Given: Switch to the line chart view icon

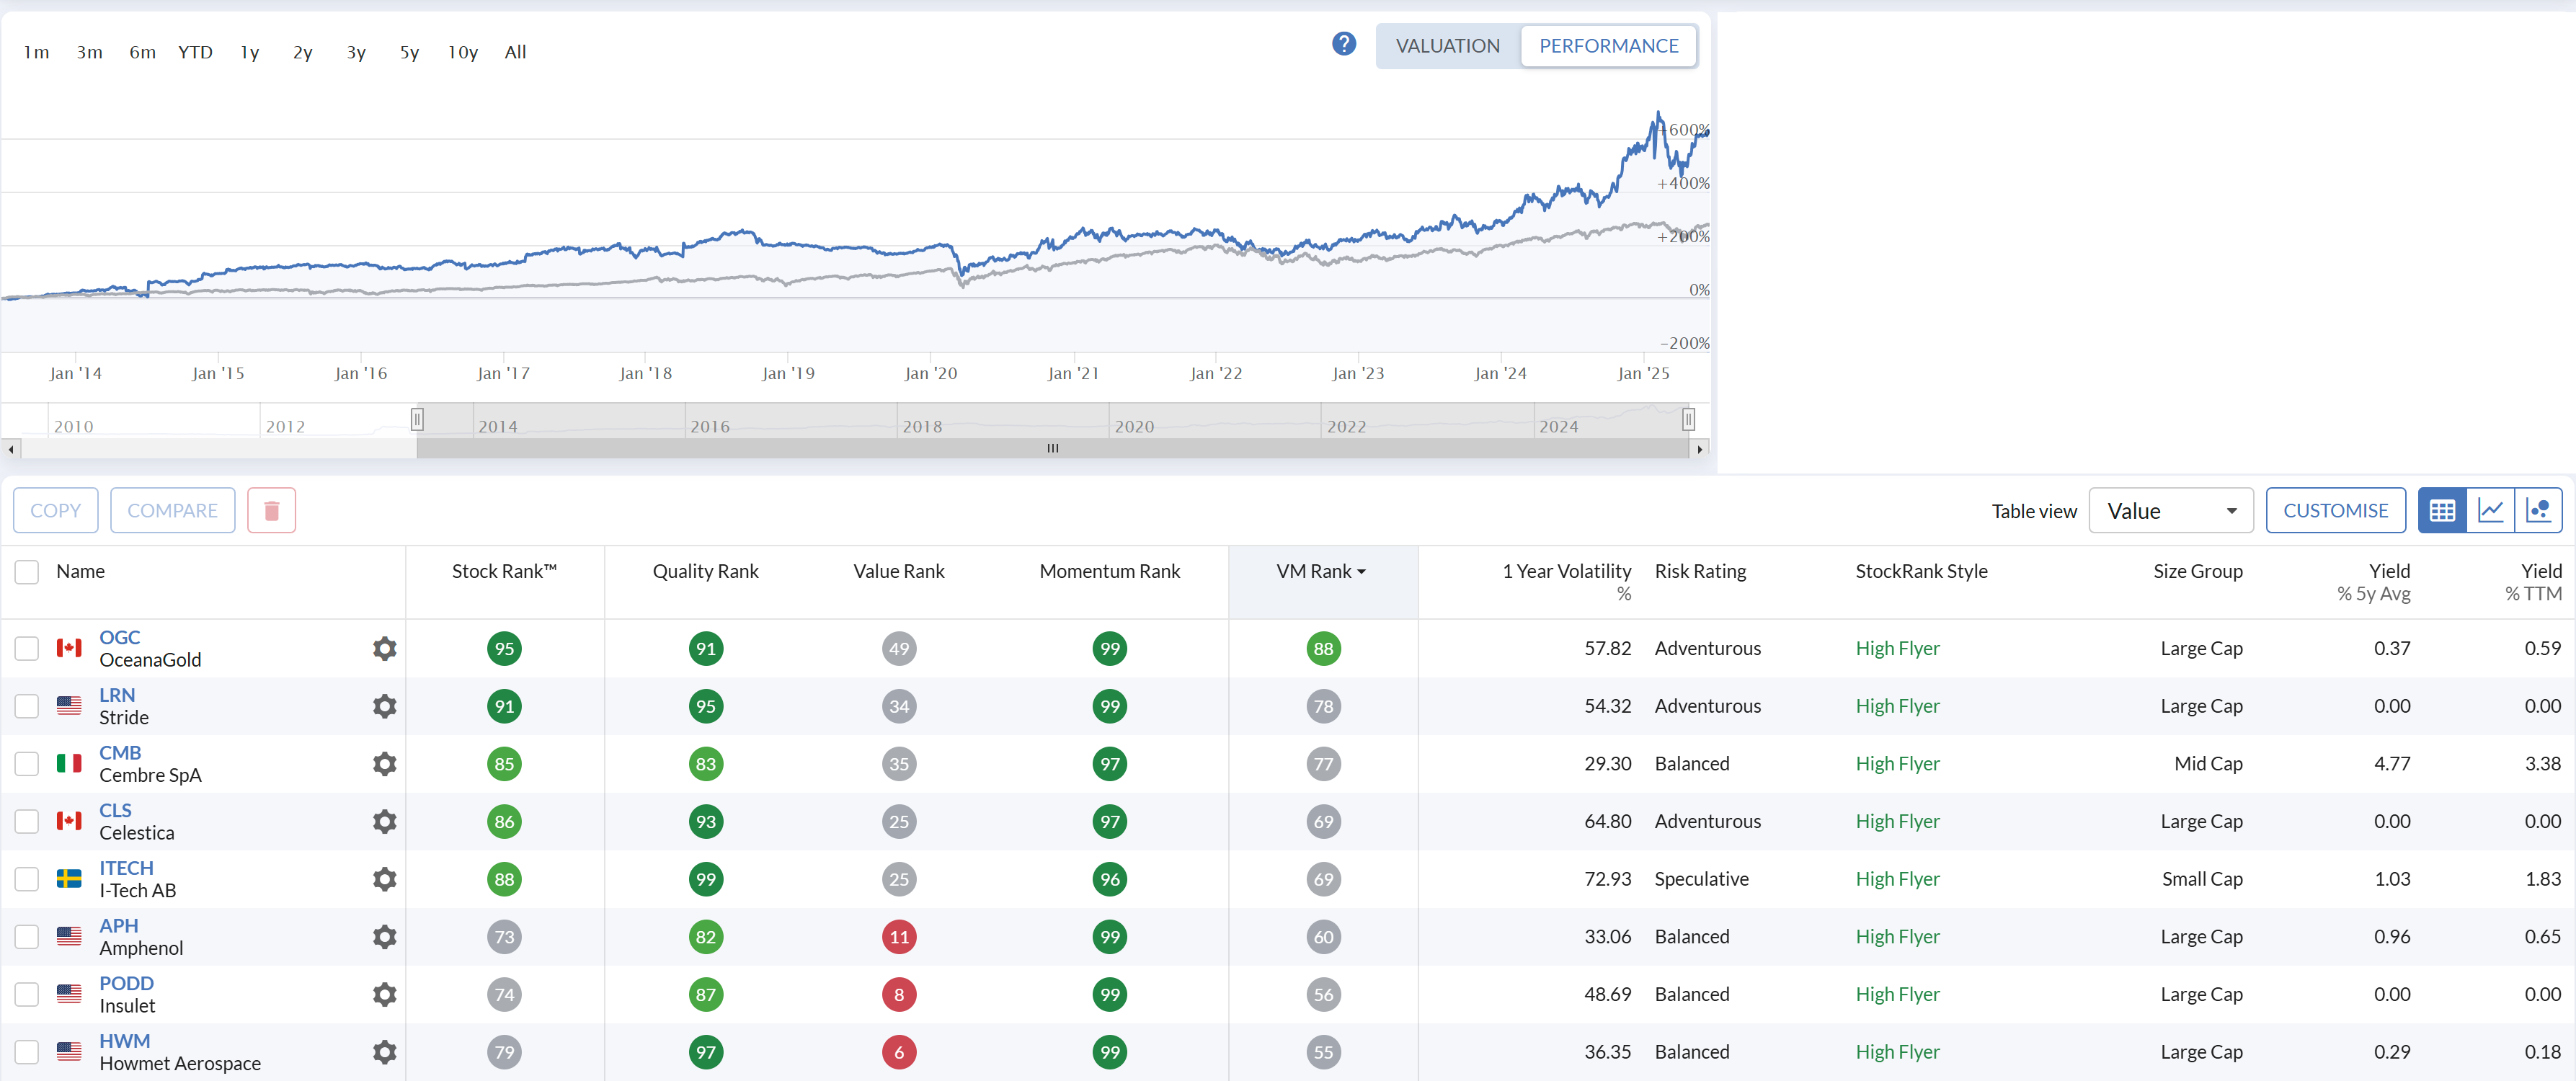Looking at the screenshot, I should (x=2490, y=511).
